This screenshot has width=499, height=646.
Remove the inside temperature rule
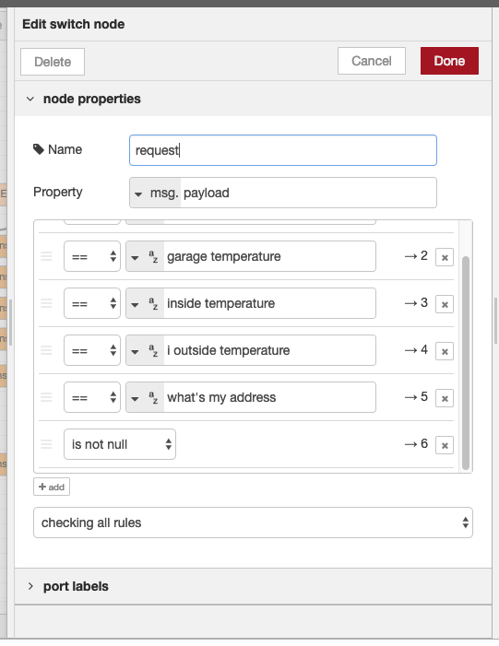(445, 304)
